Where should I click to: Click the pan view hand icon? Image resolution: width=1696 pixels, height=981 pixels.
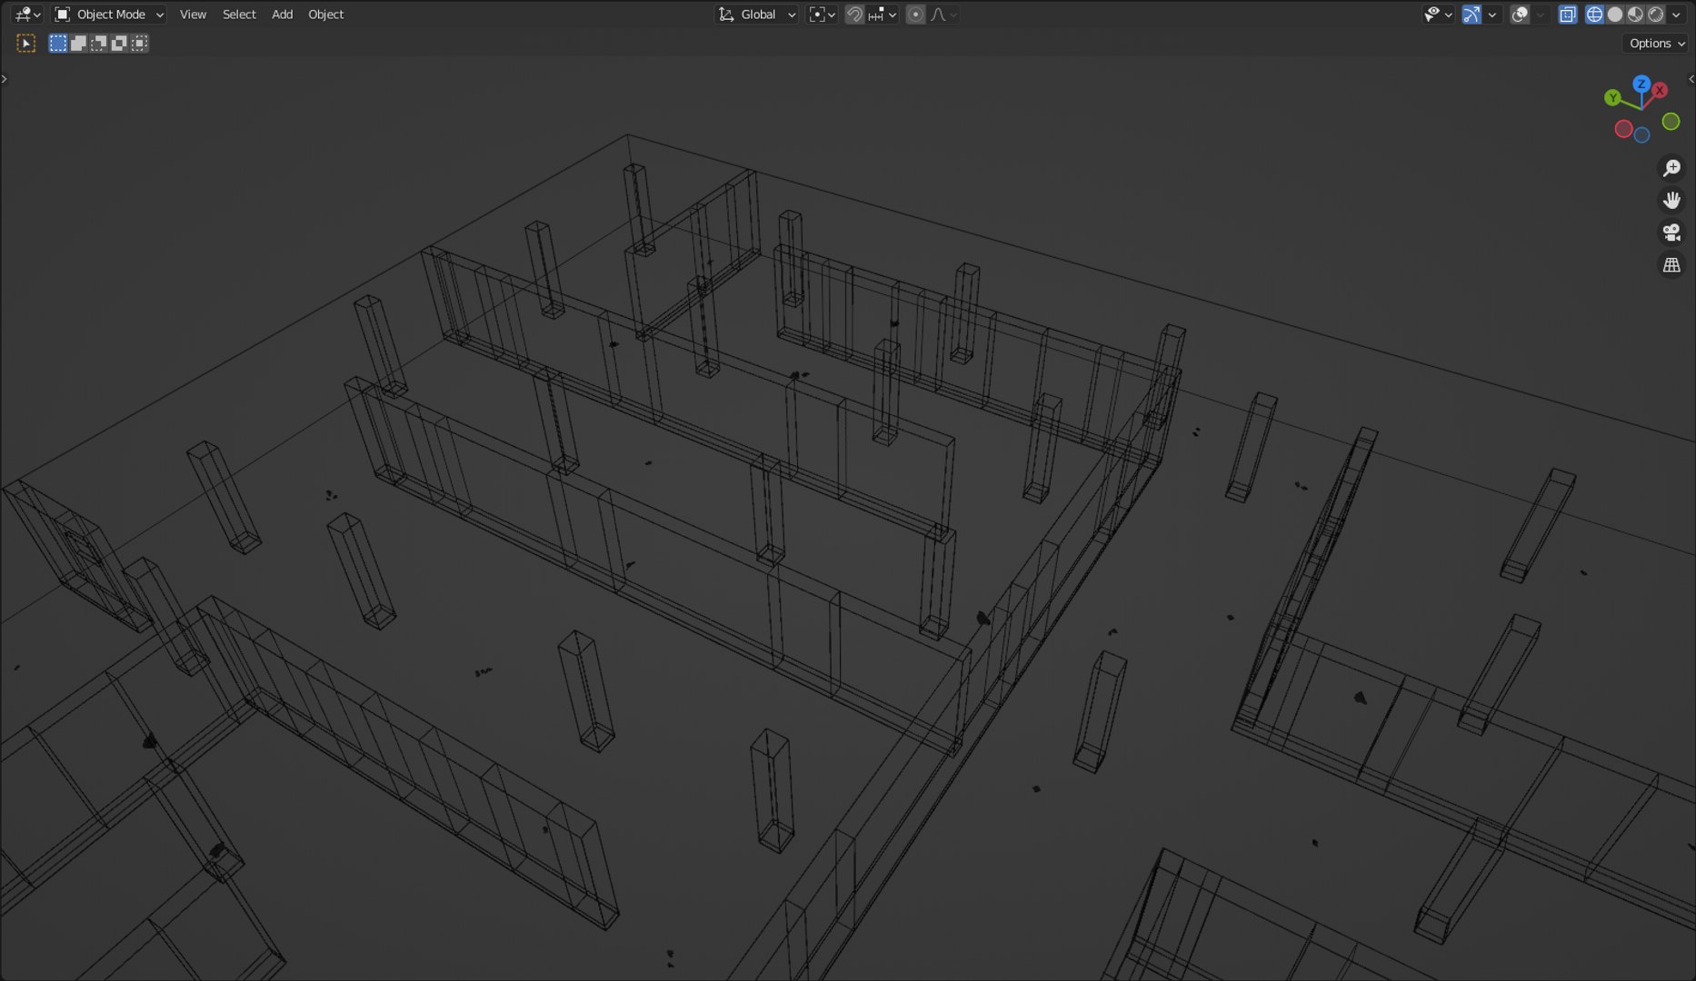tap(1671, 201)
